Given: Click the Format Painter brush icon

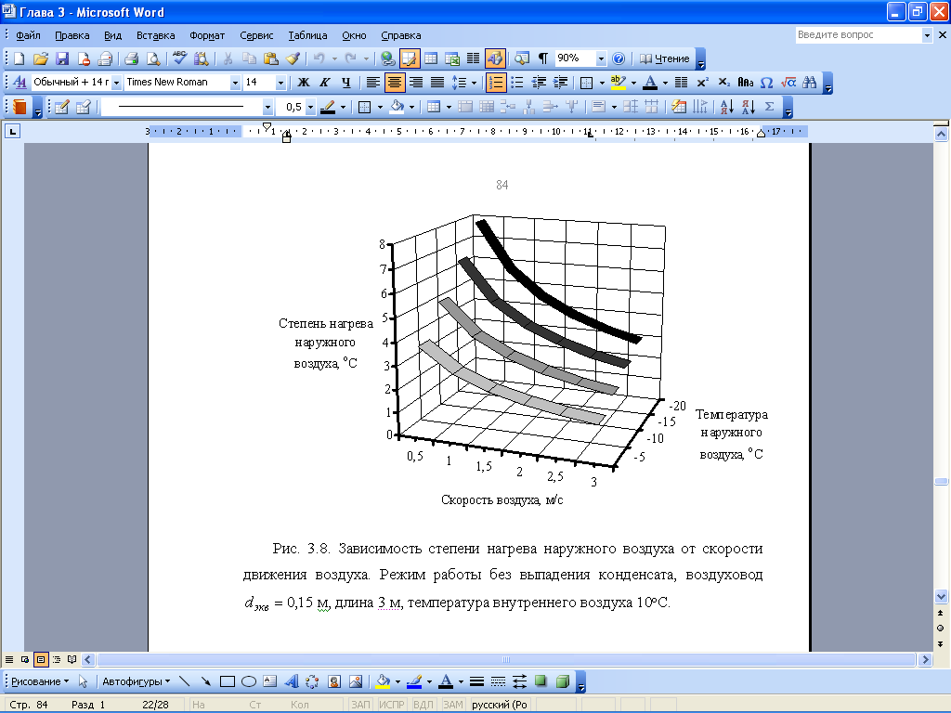Looking at the screenshot, I should click(x=293, y=58).
